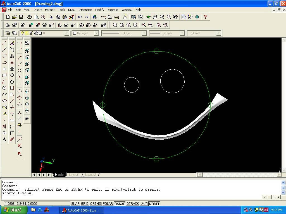Open the Help question mark icon

tap(205, 17)
